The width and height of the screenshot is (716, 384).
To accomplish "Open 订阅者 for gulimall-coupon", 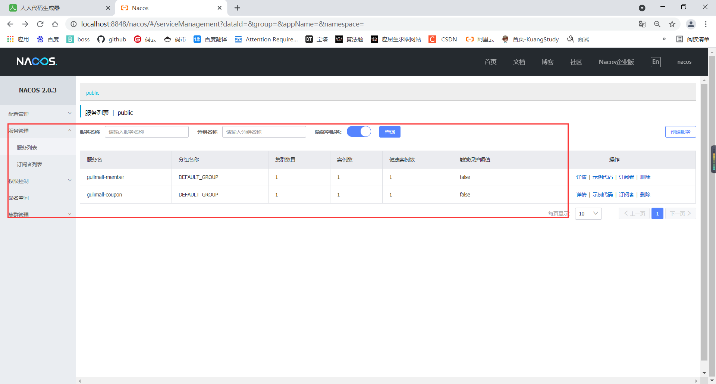I will tap(626, 195).
